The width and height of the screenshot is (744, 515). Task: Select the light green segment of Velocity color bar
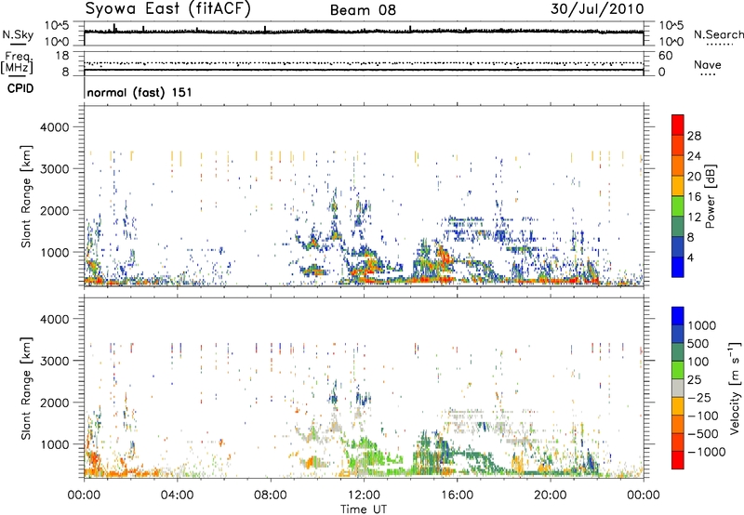[678, 370]
